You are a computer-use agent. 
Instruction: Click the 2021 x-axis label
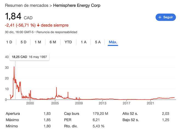150,103
